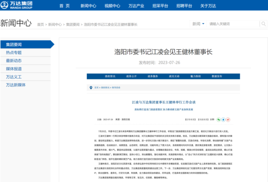This screenshot has width=268, height=182.
Task: Select 媒体报道 in the left sidebar
Action: tap(26, 69)
